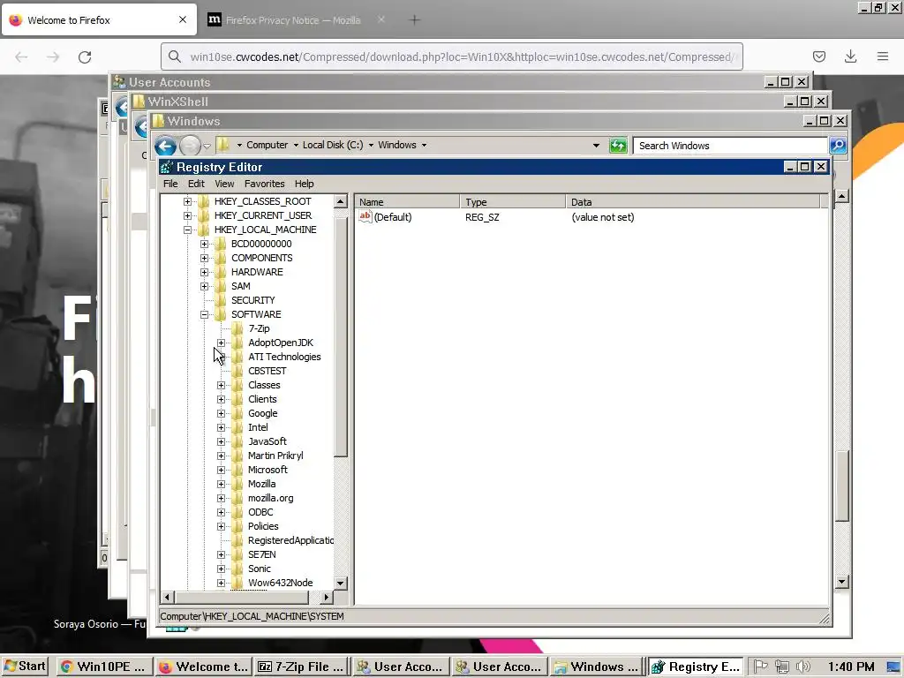The image size is (904, 678).
Task: Click the Firefox back arrow icon
Action: pos(21,57)
